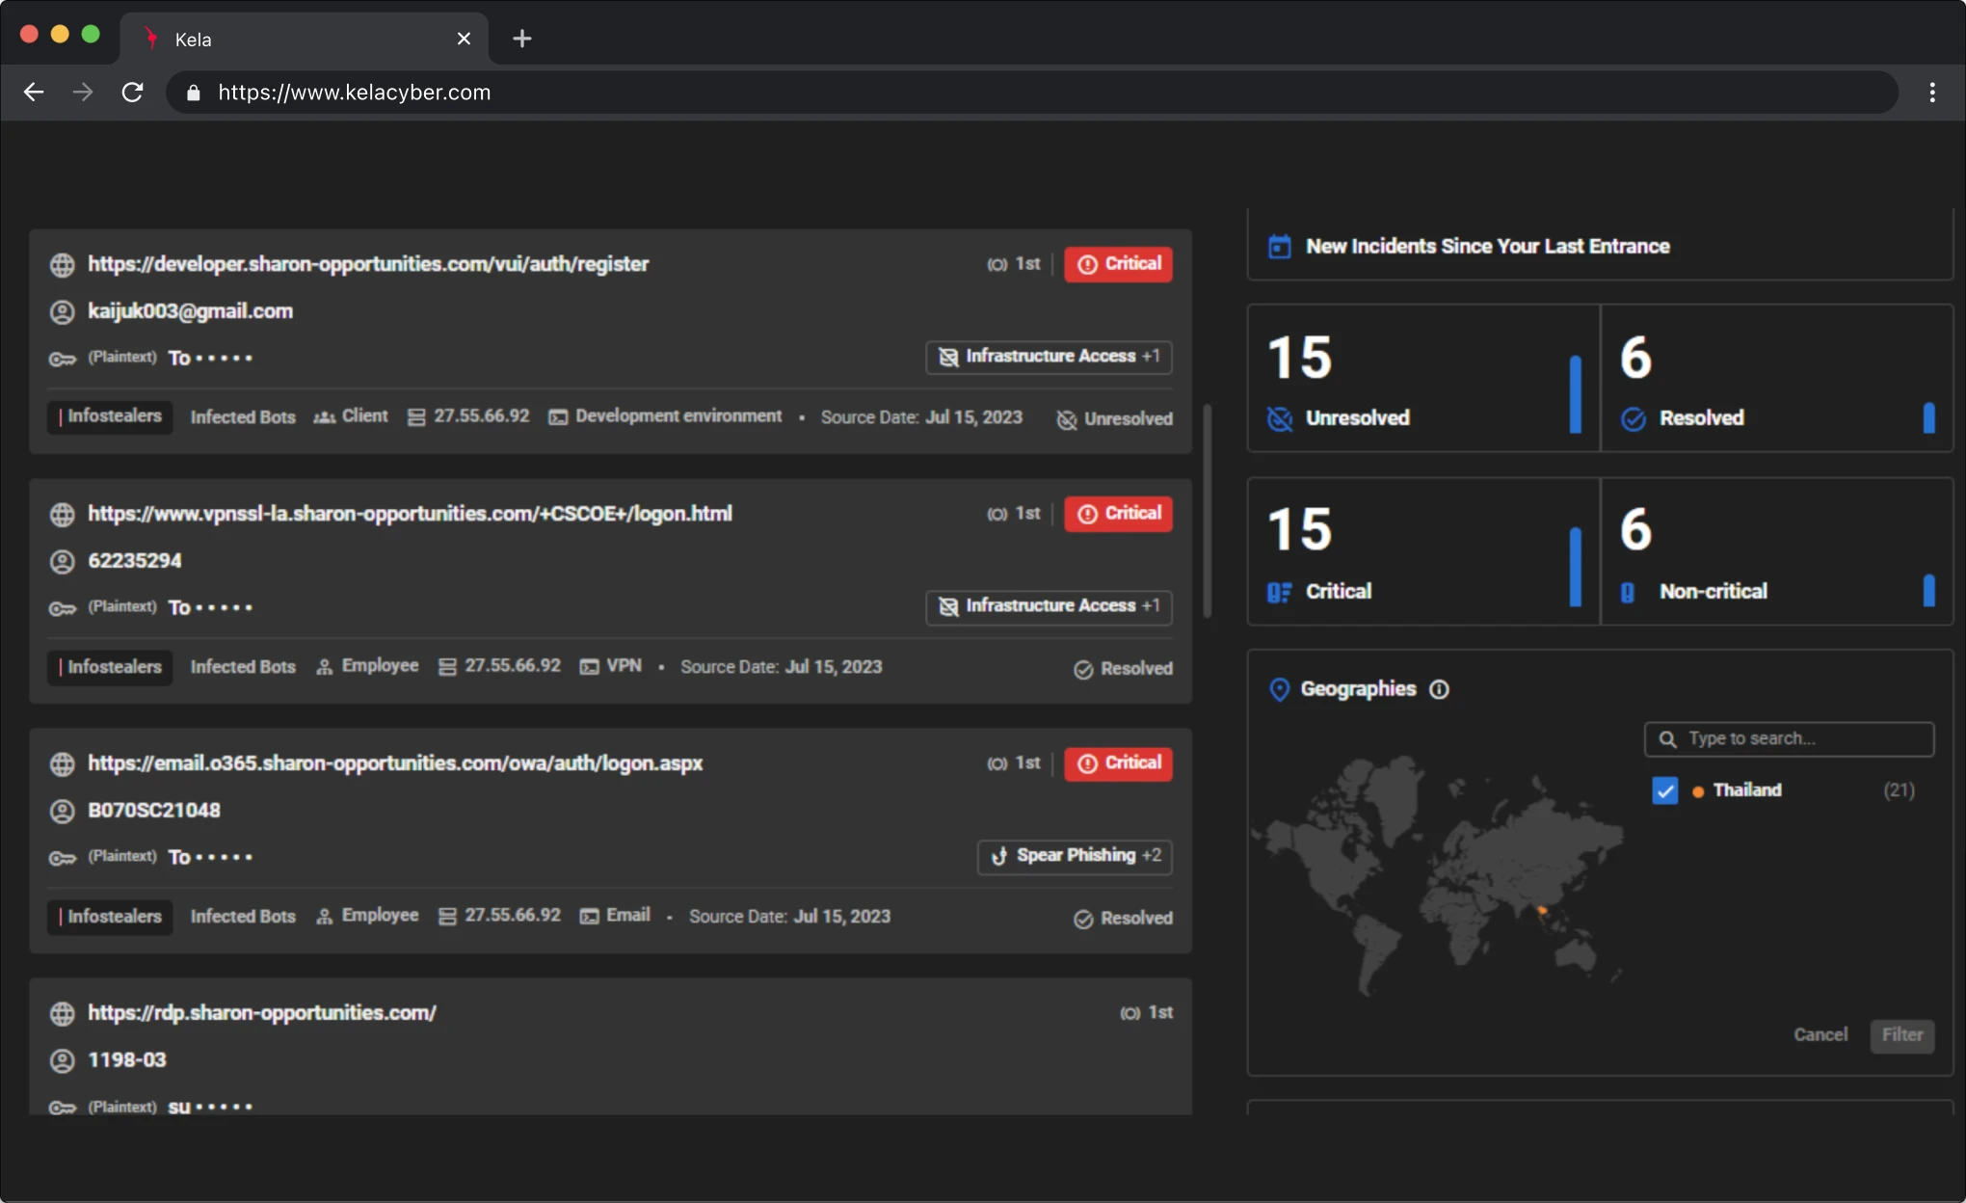
Task: Click the user icon next to 1198-03
Action: (x=63, y=1061)
